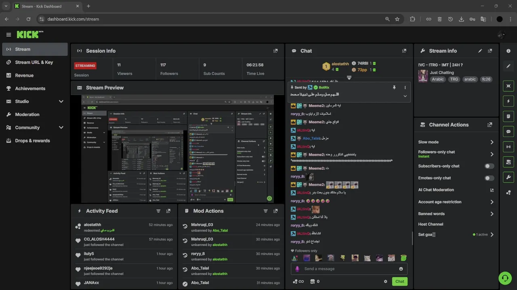The image size is (517, 290).
Task: Click the pin icon on pinned message
Action: 394,87
